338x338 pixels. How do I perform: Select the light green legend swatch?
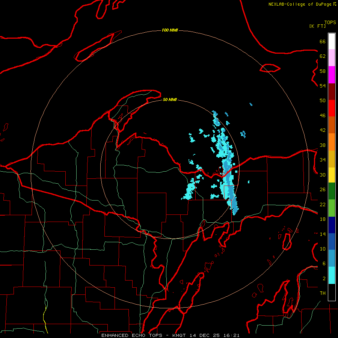click(x=332, y=208)
